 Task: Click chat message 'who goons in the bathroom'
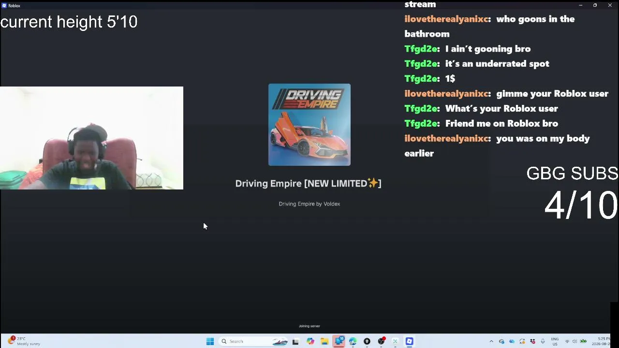tap(489, 27)
